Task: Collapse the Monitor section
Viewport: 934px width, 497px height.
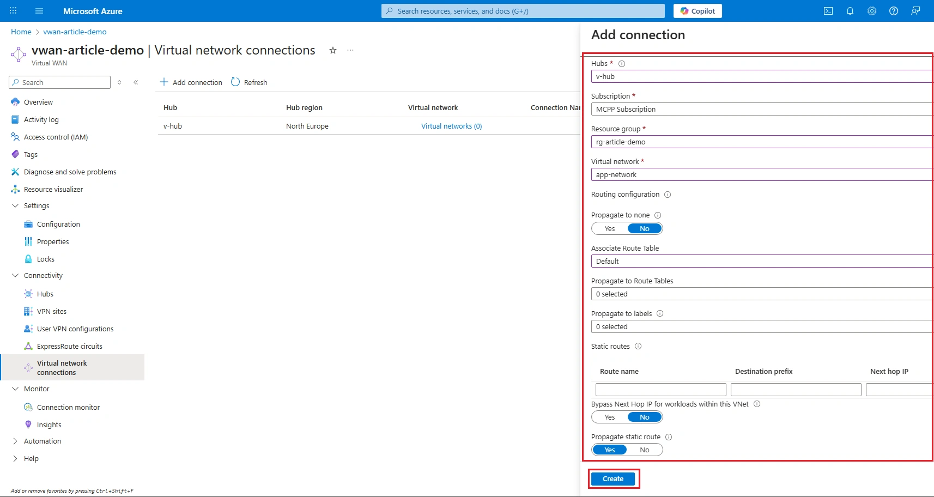Action: click(x=15, y=389)
